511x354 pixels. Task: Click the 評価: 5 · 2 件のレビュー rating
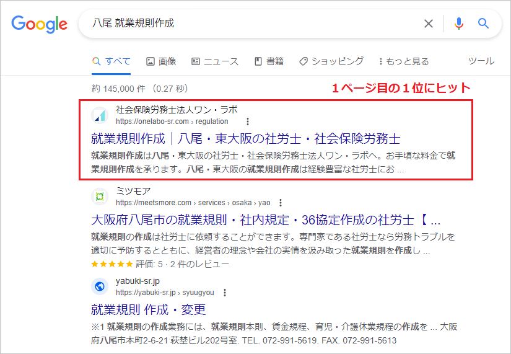point(182,264)
